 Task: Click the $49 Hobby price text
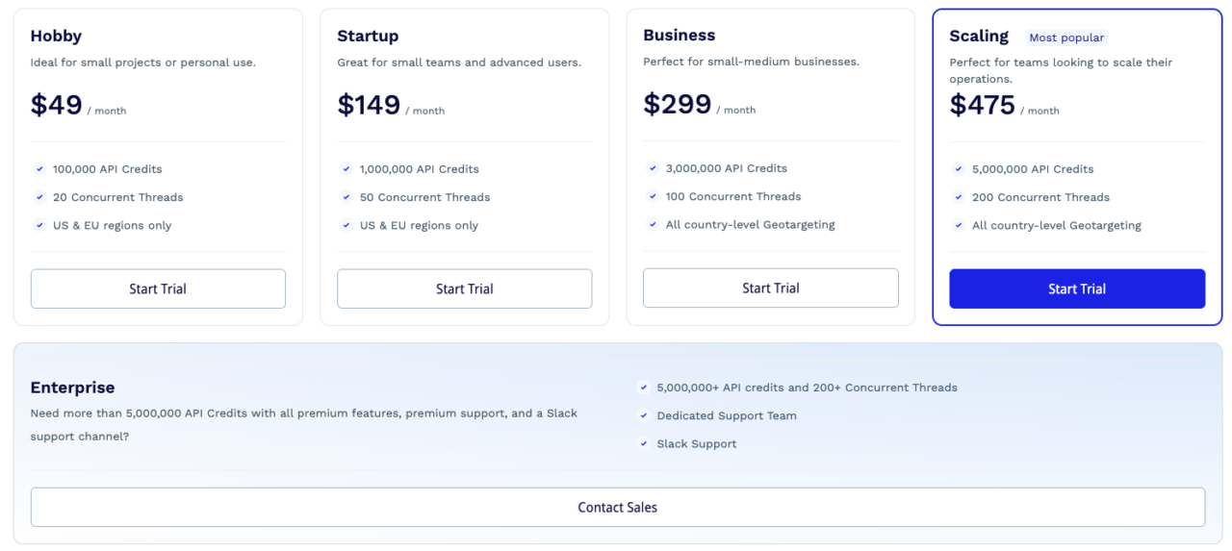point(56,105)
